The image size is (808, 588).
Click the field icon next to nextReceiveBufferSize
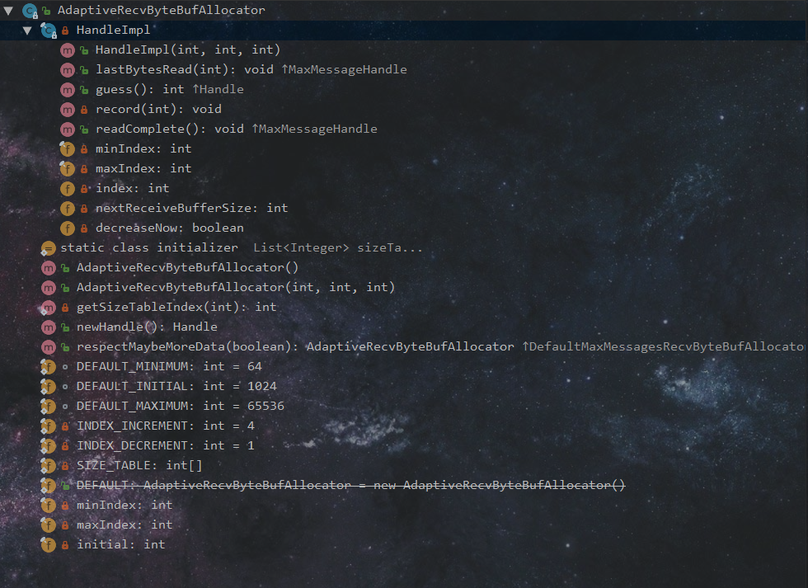68,208
